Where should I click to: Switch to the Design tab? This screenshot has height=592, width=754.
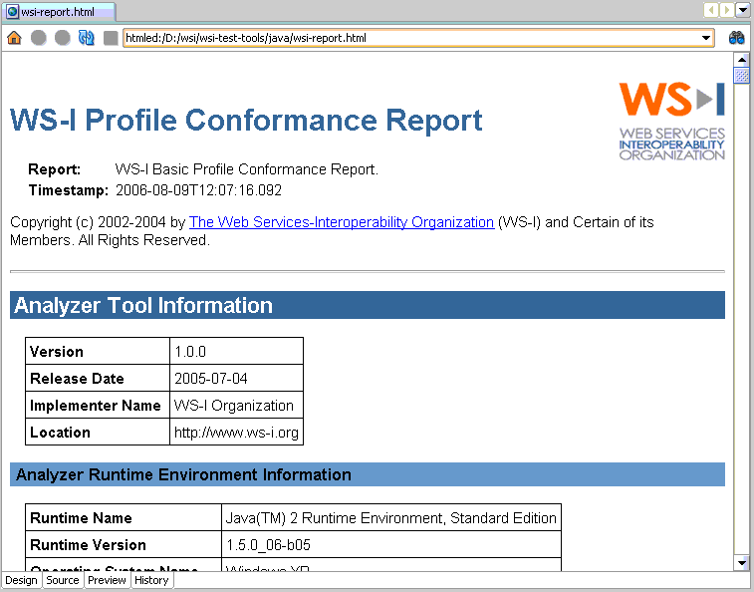21,580
